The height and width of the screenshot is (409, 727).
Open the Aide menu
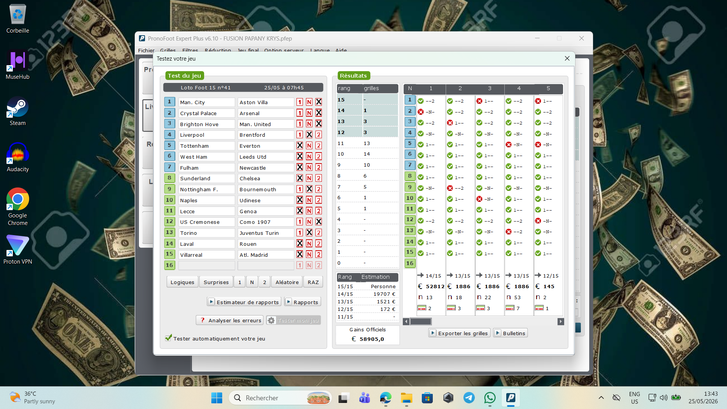(341, 50)
